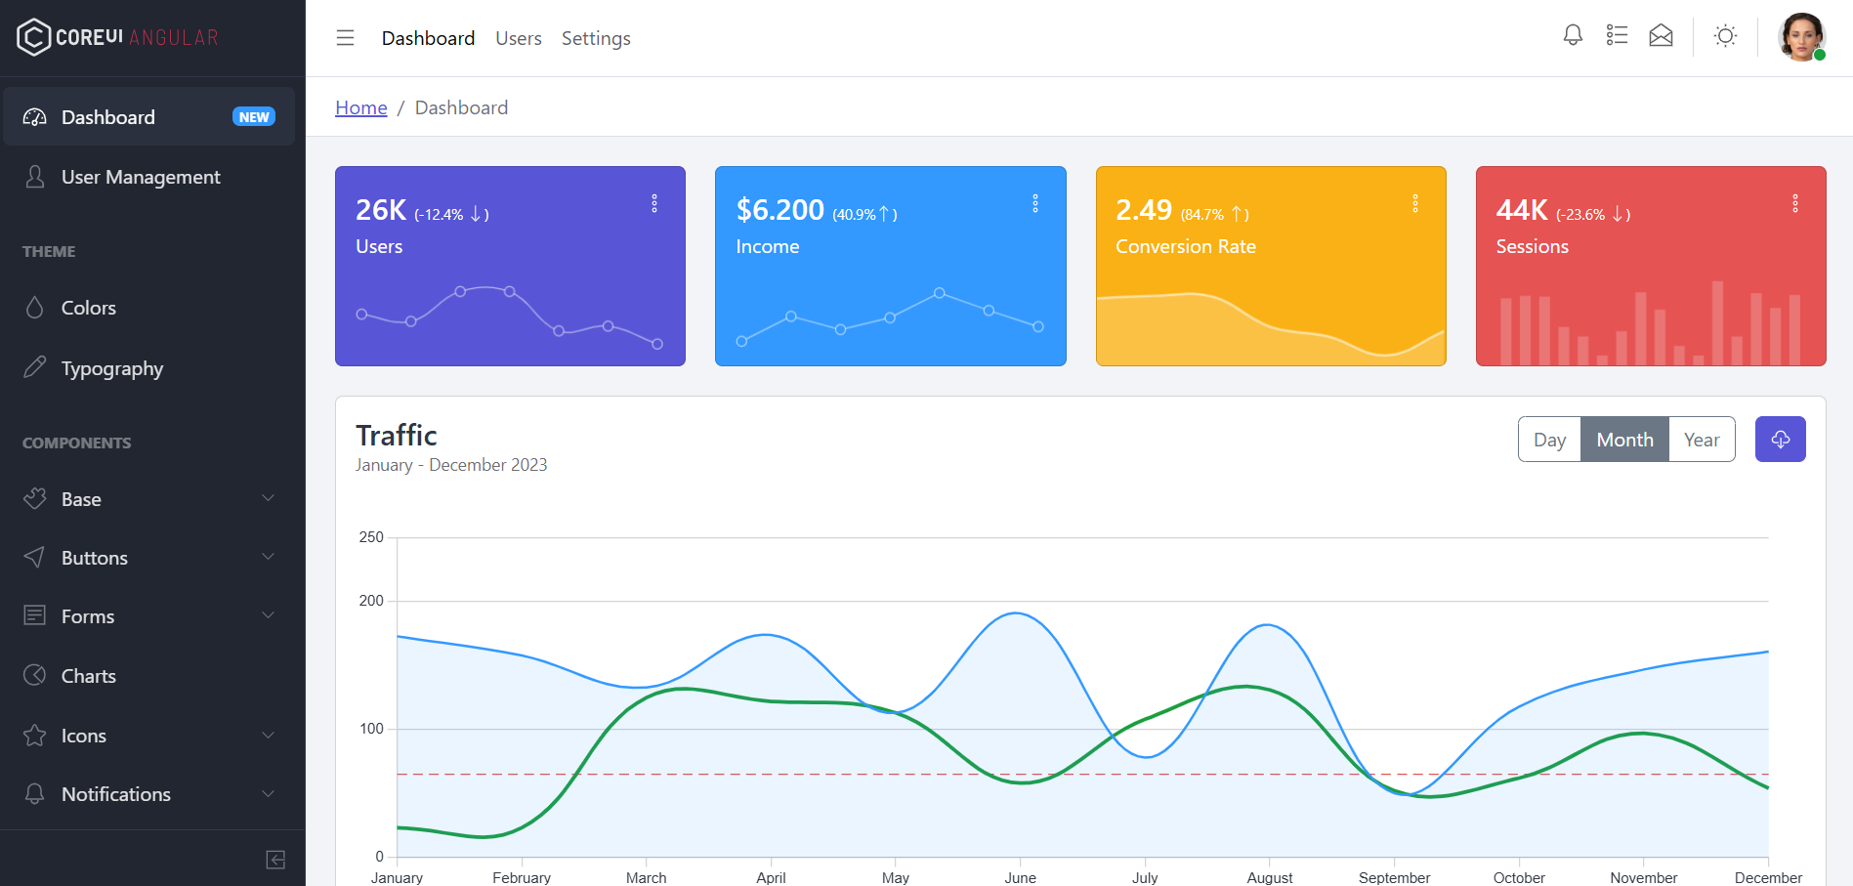Viewport: 1853px width, 886px height.
Task: Open Settings in the top navigation
Action: tap(596, 38)
